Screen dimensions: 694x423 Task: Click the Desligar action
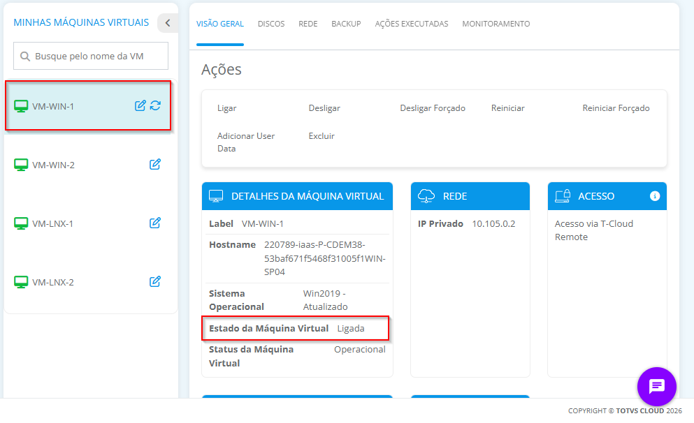point(324,108)
